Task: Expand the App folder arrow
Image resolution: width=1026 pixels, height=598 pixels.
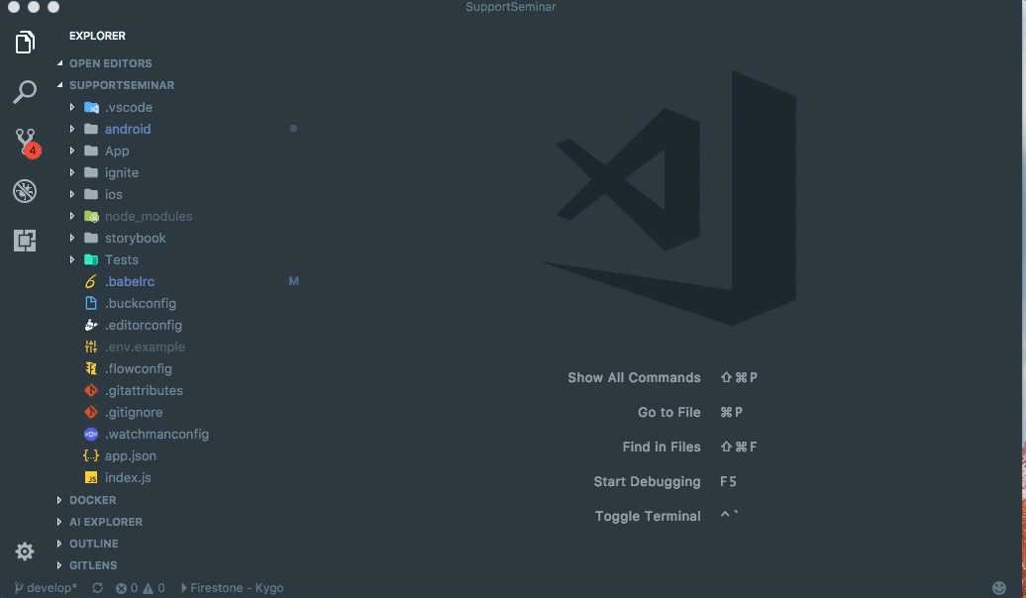Action: (72, 150)
